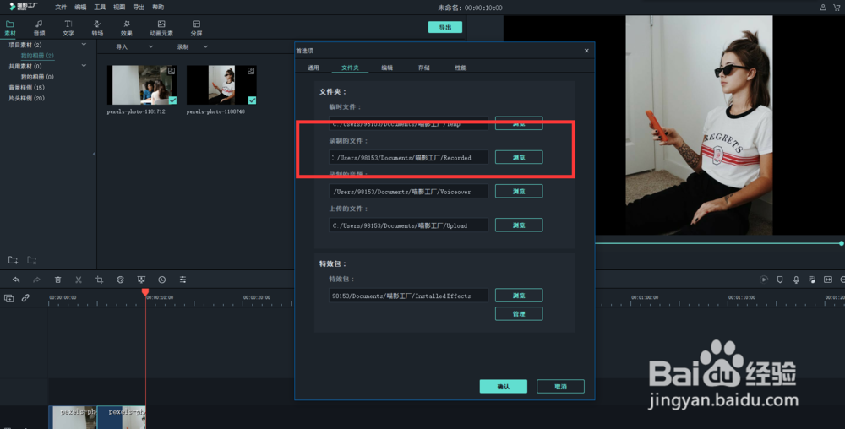
Task: Click the preview progress slider handle
Action: coord(842,243)
